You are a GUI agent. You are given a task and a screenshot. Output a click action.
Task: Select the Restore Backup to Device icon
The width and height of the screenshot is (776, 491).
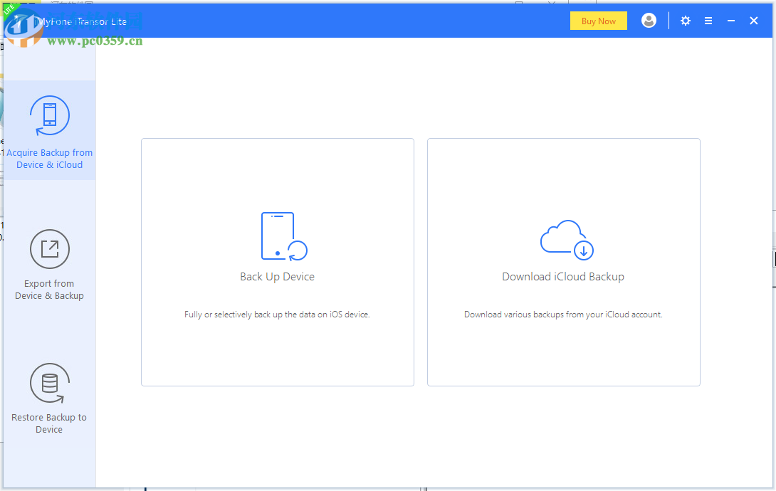tap(49, 383)
